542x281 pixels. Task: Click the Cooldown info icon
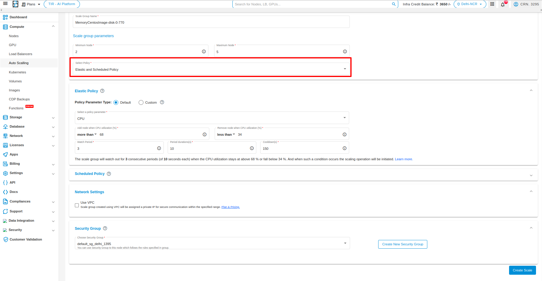[345, 148]
